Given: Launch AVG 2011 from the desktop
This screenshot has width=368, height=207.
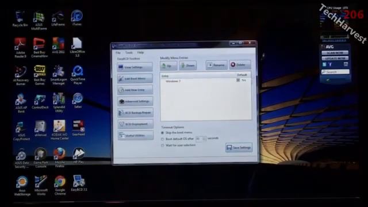Looking at the screenshot, I should [x=58, y=45].
